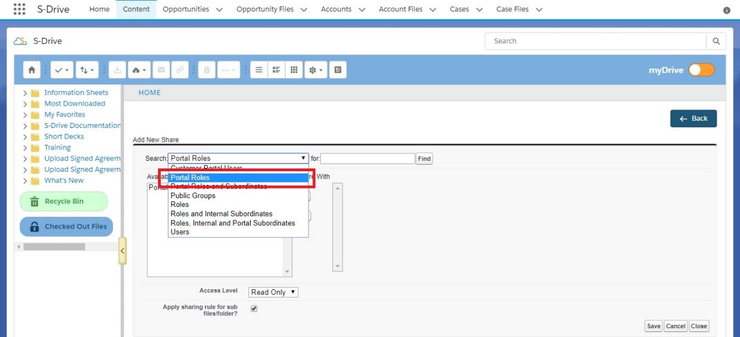The image size is (740, 337).
Task: Open the Opportunities tab chevron menu
Action: (x=218, y=9)
